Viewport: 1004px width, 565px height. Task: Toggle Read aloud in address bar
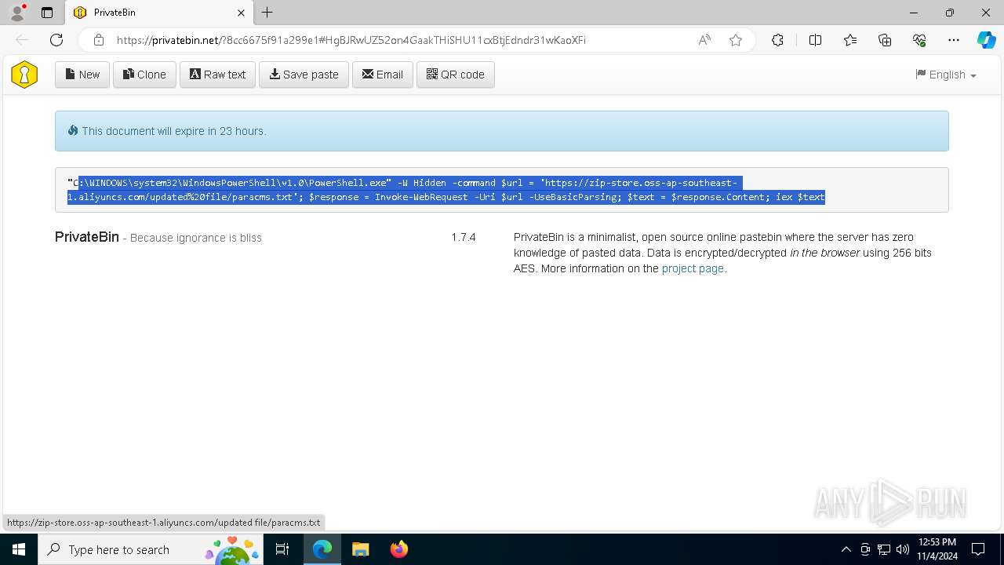704,40
